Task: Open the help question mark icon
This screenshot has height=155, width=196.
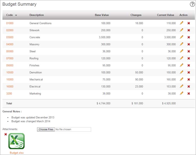Action: tap(192, 4)
